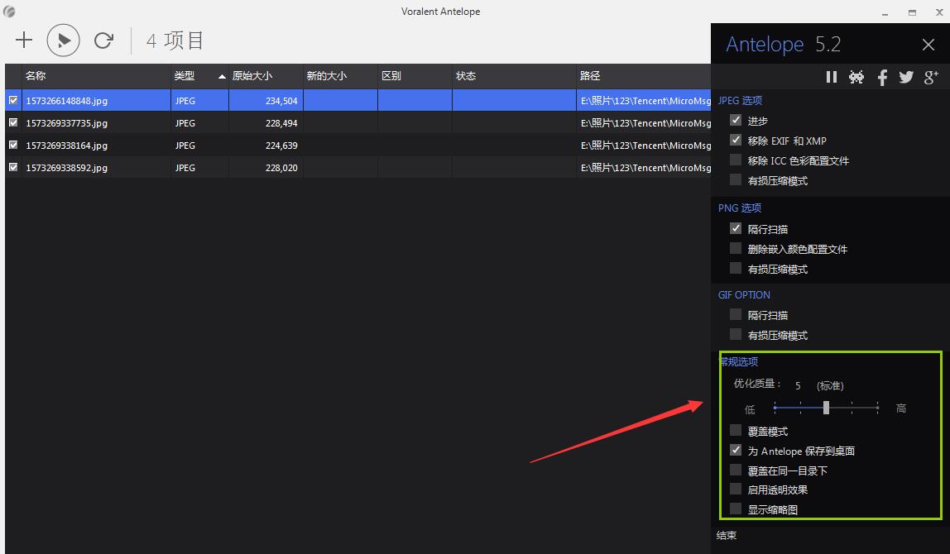Image resolution: width=950 pixels, height=554 pixels.
Task: Close the Antelope settings panel
Action: pyautogui.click(x=928, y=45)
